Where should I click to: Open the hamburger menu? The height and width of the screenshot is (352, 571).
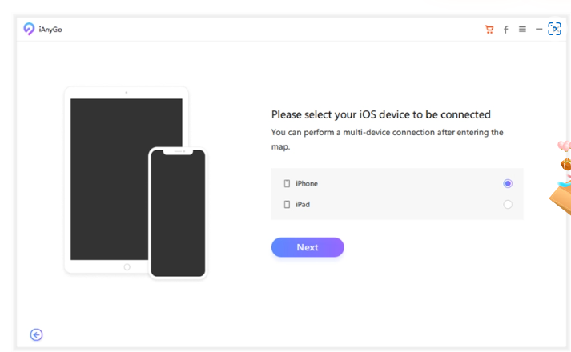522,30
